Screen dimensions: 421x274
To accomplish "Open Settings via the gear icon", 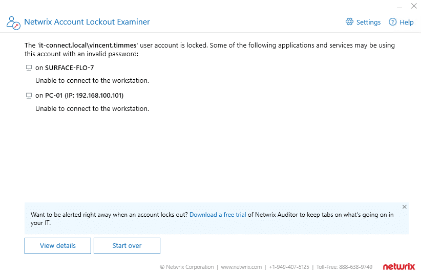I will [x=350, y=22].
